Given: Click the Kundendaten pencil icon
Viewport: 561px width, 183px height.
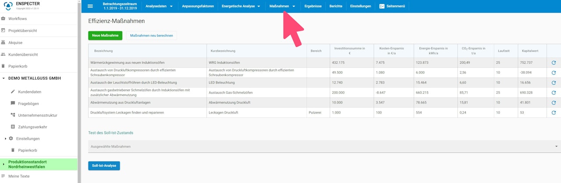Looking at the screenshot, I should coord(13,92).
